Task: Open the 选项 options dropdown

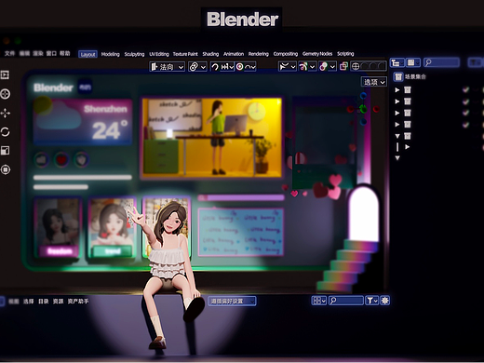Action: (374, 82)
